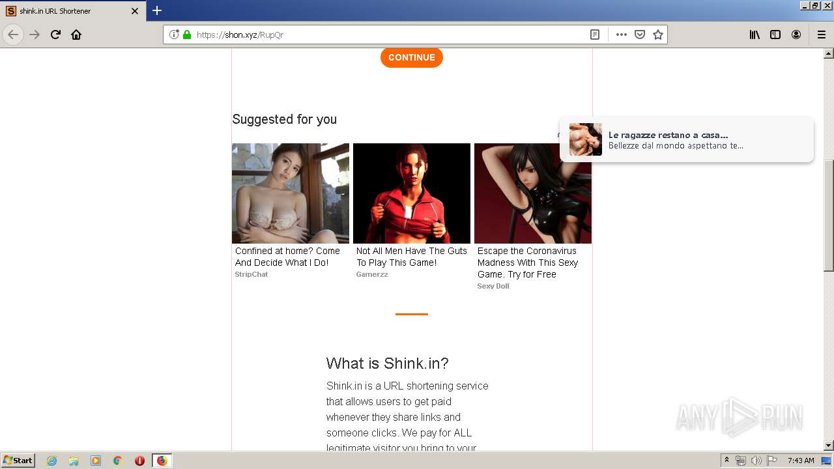The width and height of the screenshot is (834, 469).
Task: Open Action Center flag icon
Action: pos(772,461)
